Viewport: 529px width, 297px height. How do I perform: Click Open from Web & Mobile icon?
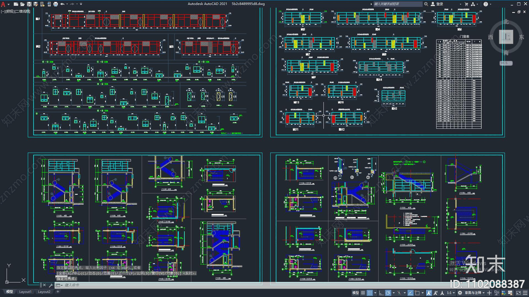click(42, 4)
